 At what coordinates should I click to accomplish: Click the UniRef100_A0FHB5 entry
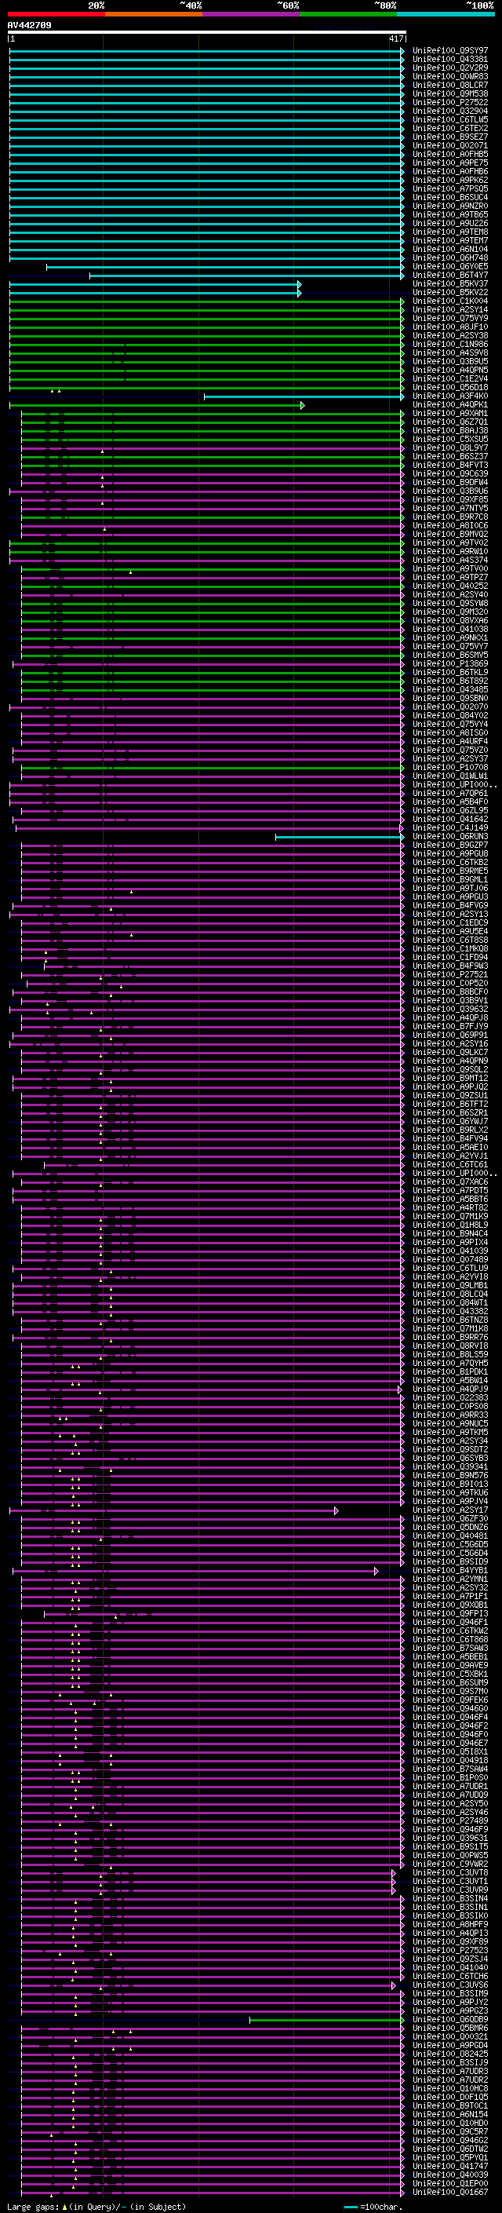(x=449, y=155)
